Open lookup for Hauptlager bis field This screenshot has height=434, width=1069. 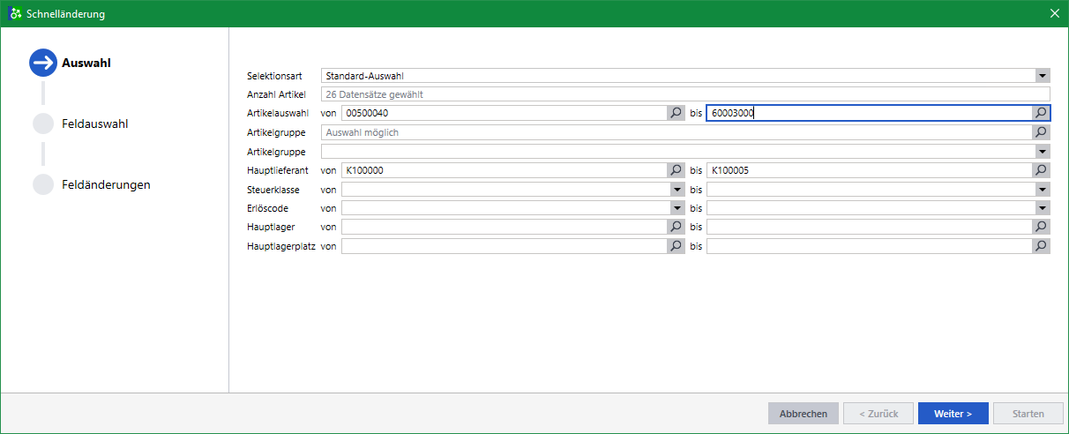tap(1042, 228)
